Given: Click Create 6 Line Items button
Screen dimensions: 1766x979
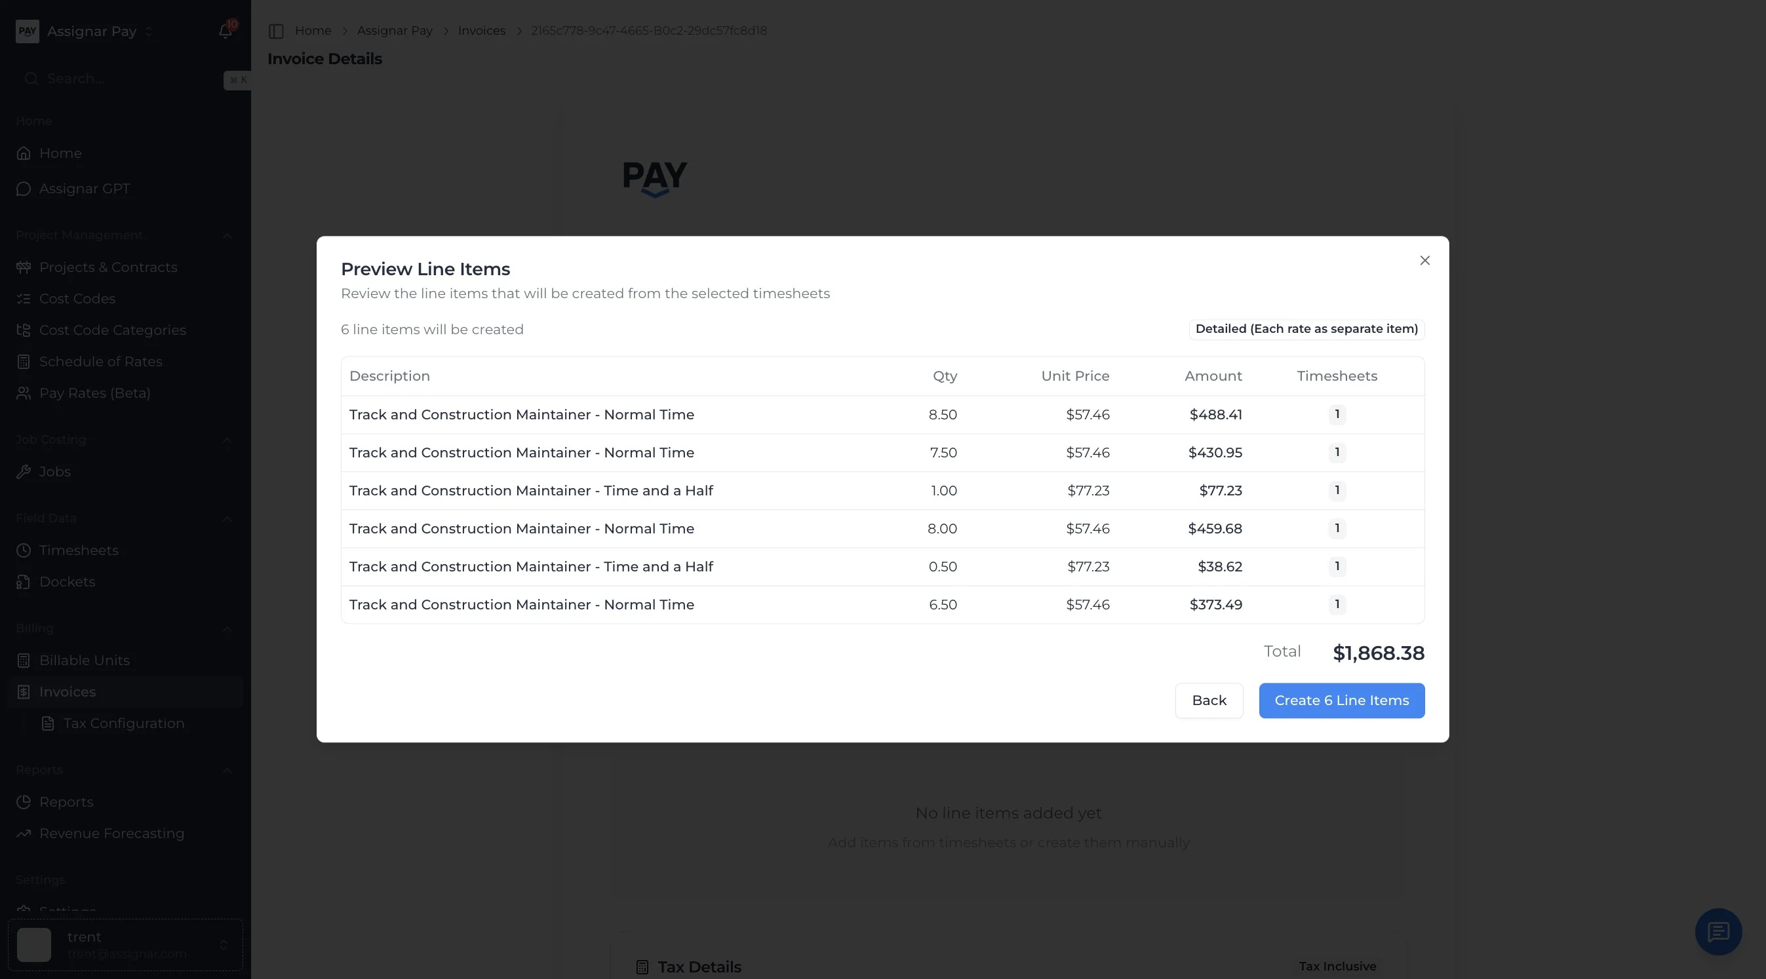Looking at the screenshot, I should point(1341,700).
